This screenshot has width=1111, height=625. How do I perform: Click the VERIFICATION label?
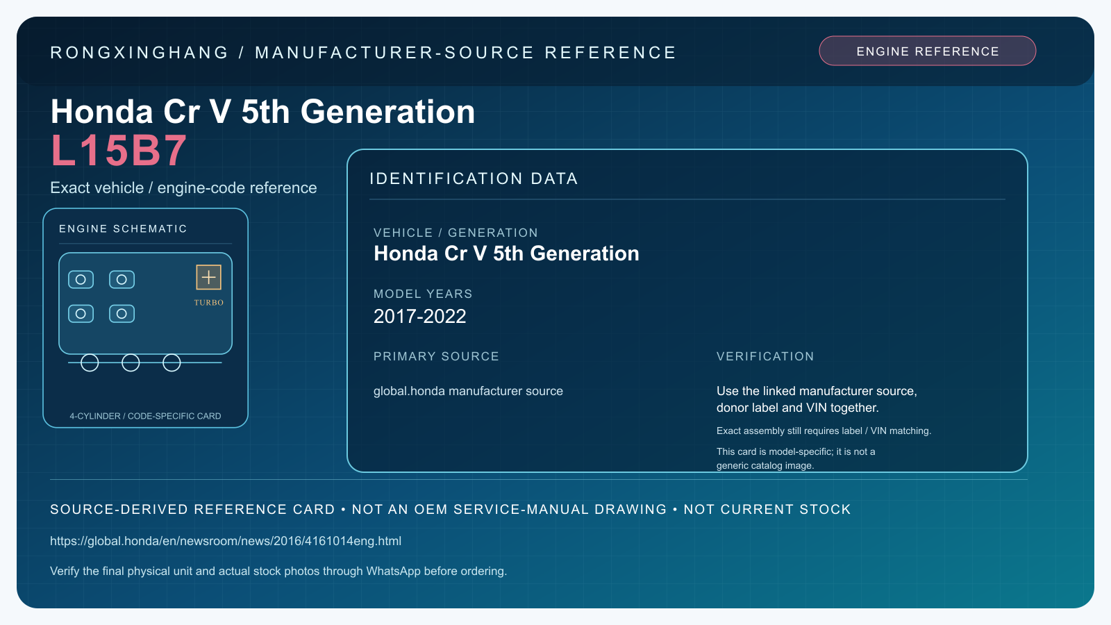[765, 356]
